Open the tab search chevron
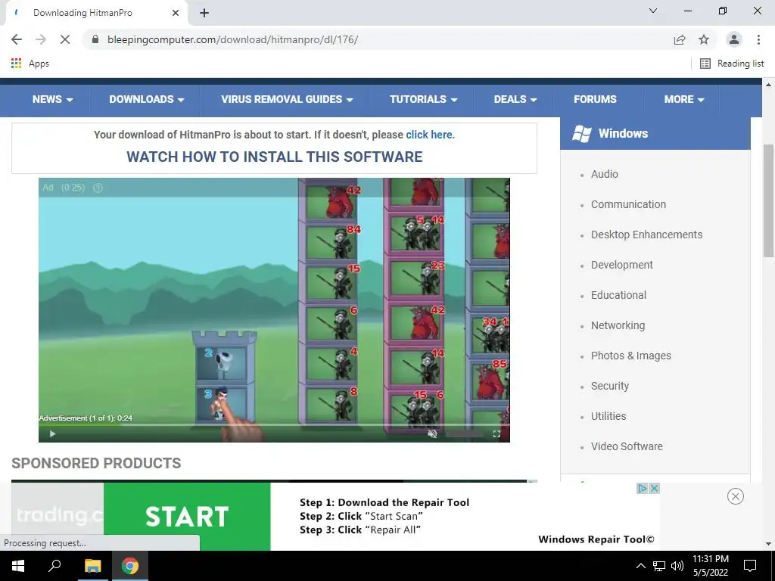775x581 pixels. [653, 11]
